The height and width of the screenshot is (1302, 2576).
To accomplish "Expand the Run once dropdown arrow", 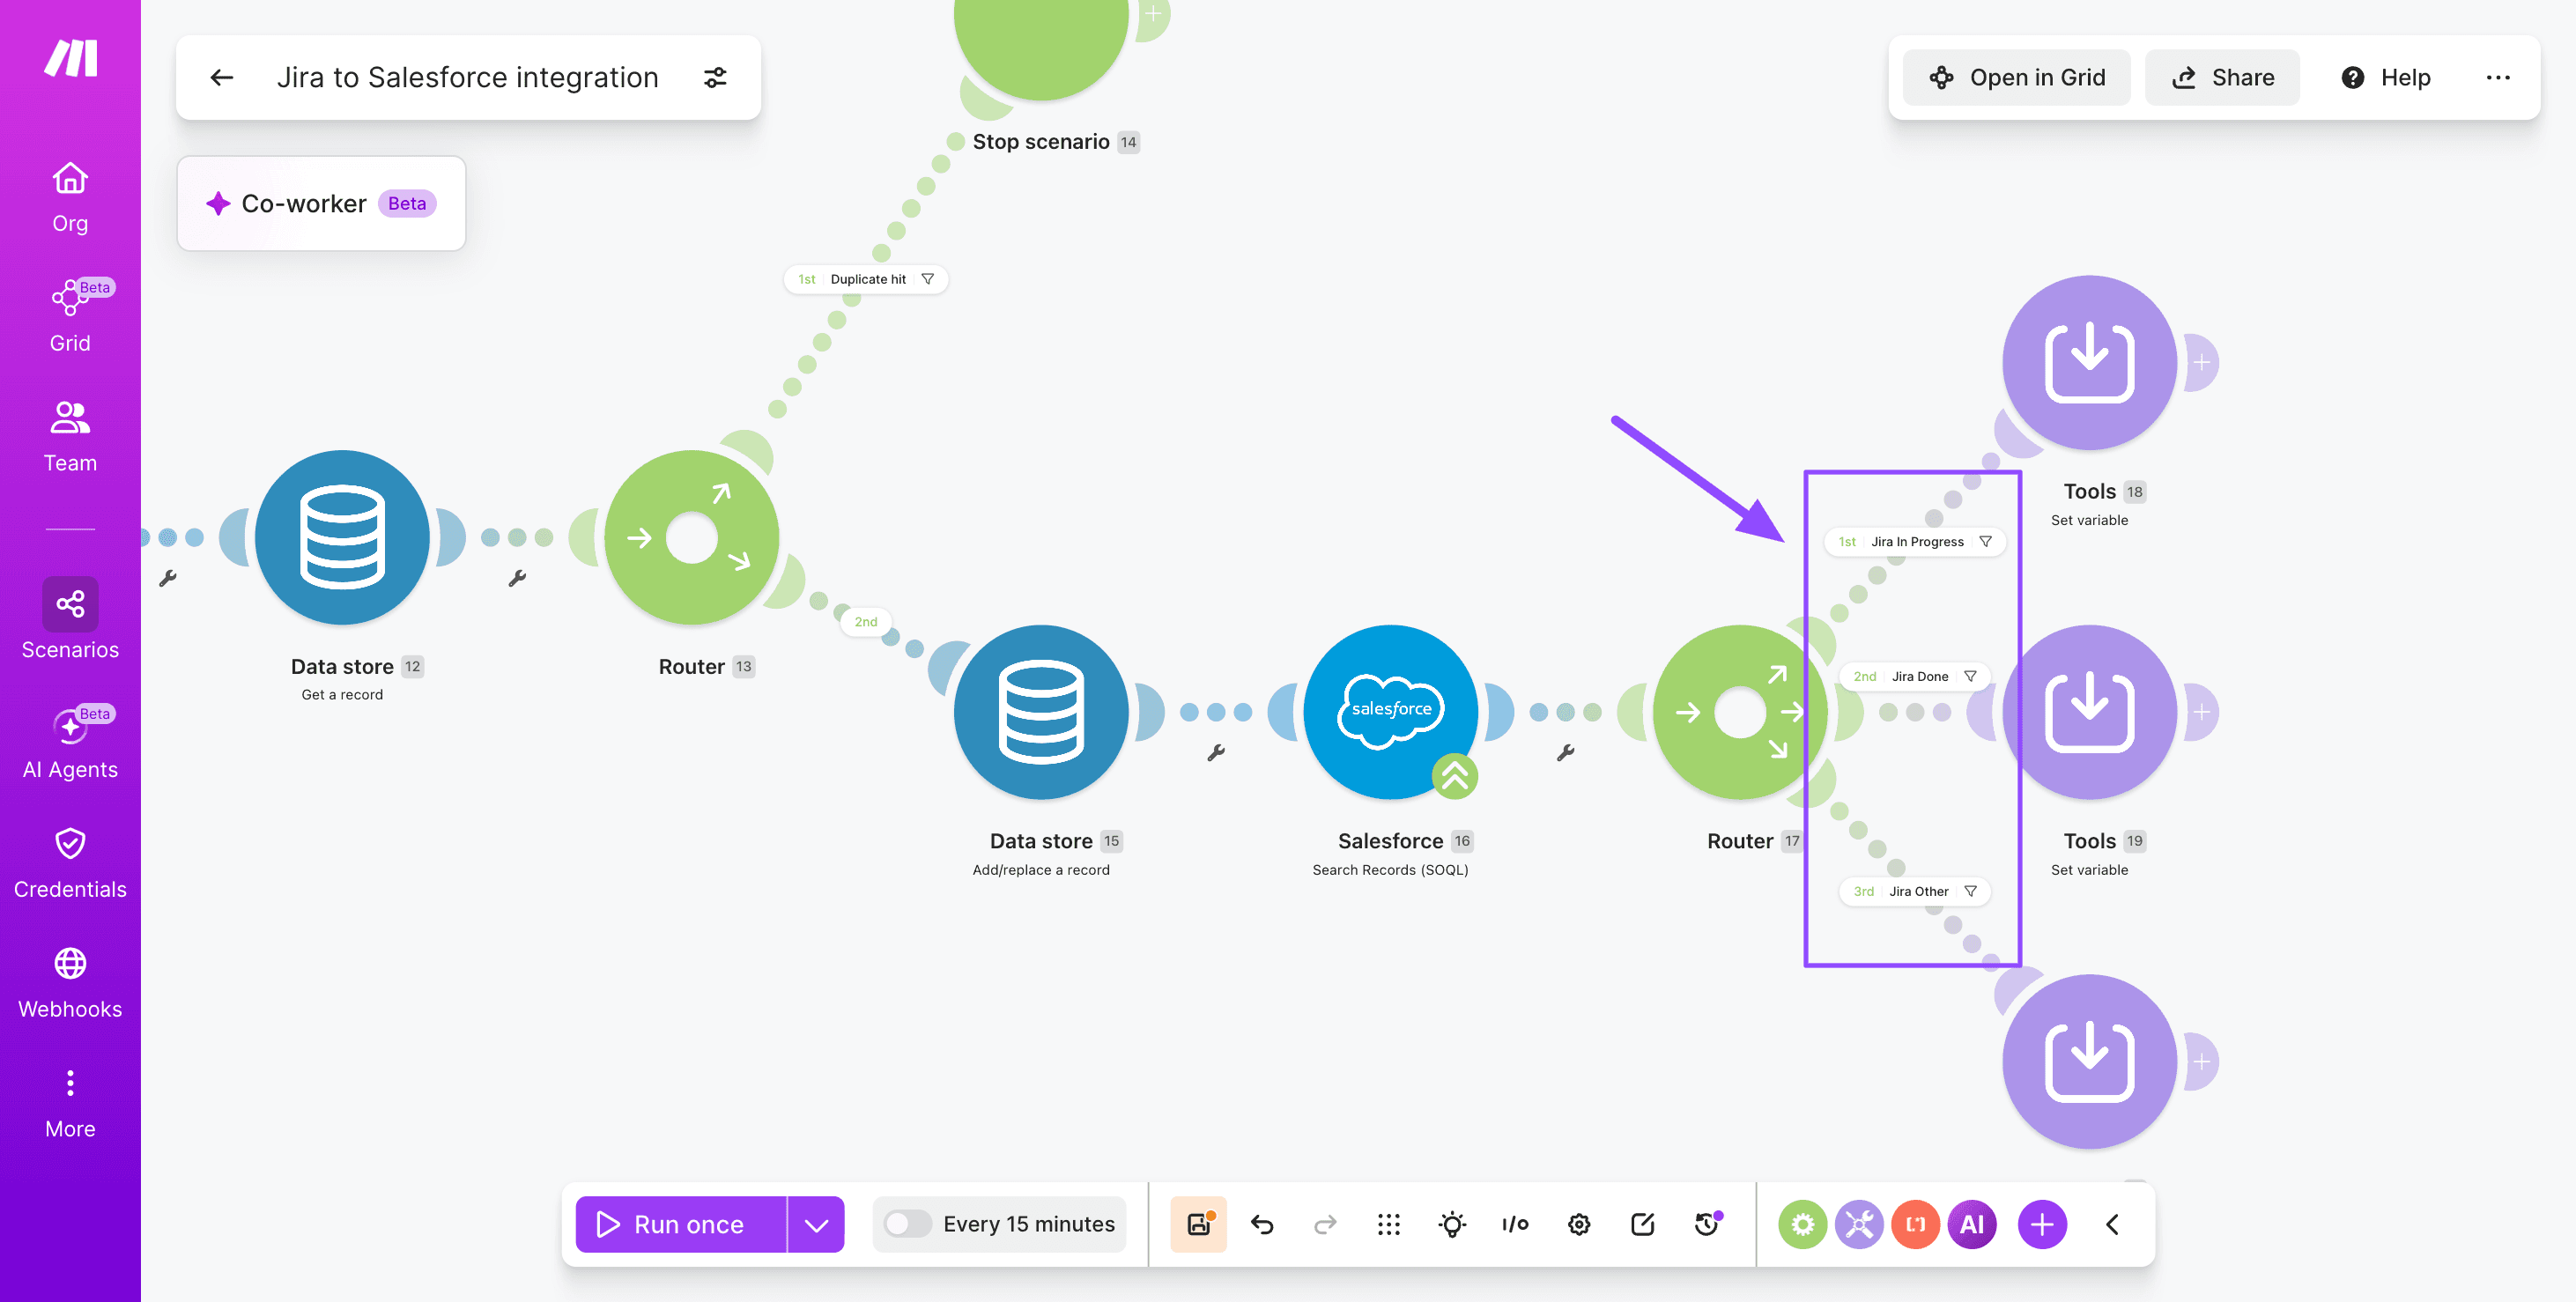I will click(x=816, y=1224).
